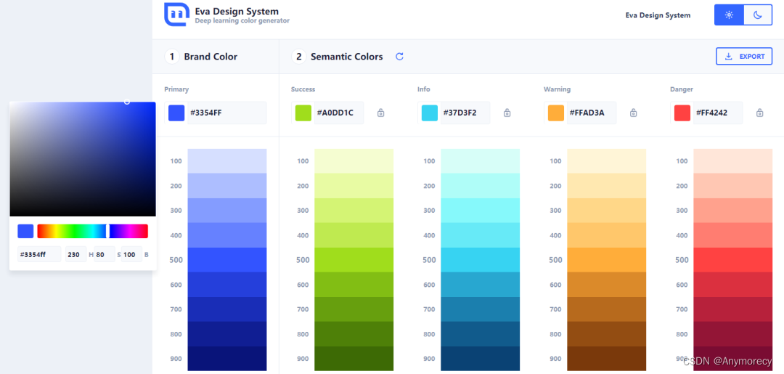Click Danger 700 shade block

[x=733, y=309]
